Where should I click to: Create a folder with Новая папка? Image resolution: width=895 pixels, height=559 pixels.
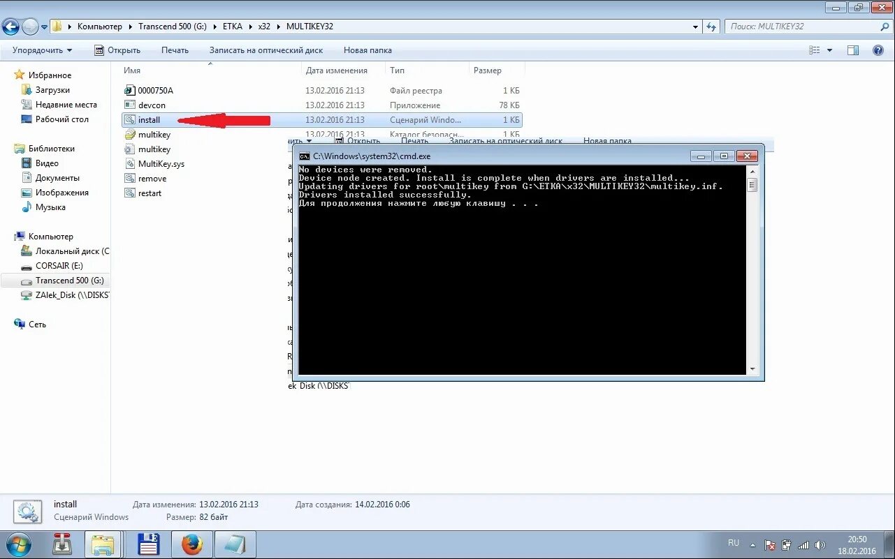[368, 50]
